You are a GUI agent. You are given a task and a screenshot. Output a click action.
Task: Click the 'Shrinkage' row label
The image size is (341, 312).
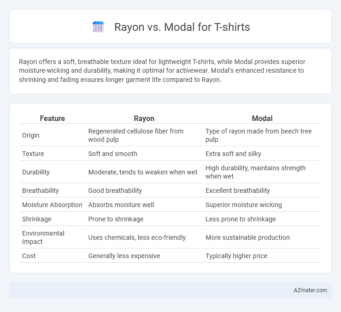click(37, 219)
